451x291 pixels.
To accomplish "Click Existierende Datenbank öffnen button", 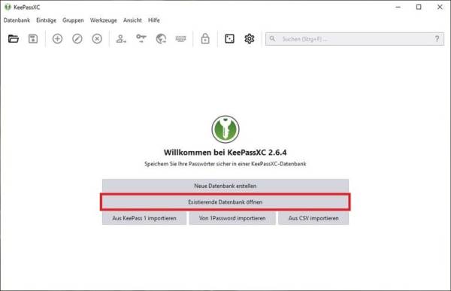I will tap(225, 202).
